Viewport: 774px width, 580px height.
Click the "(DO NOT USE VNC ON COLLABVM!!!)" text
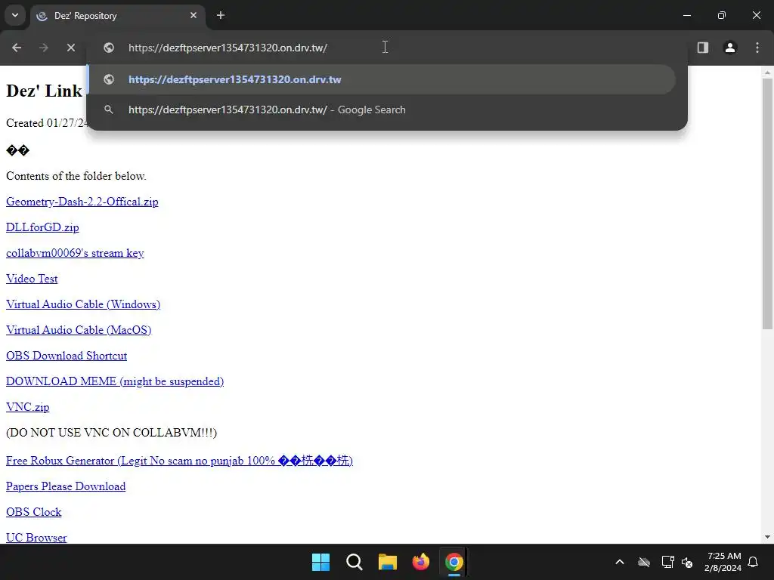coord(112,433)
